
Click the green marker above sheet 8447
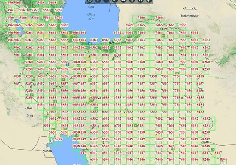[x=212, y=150]
